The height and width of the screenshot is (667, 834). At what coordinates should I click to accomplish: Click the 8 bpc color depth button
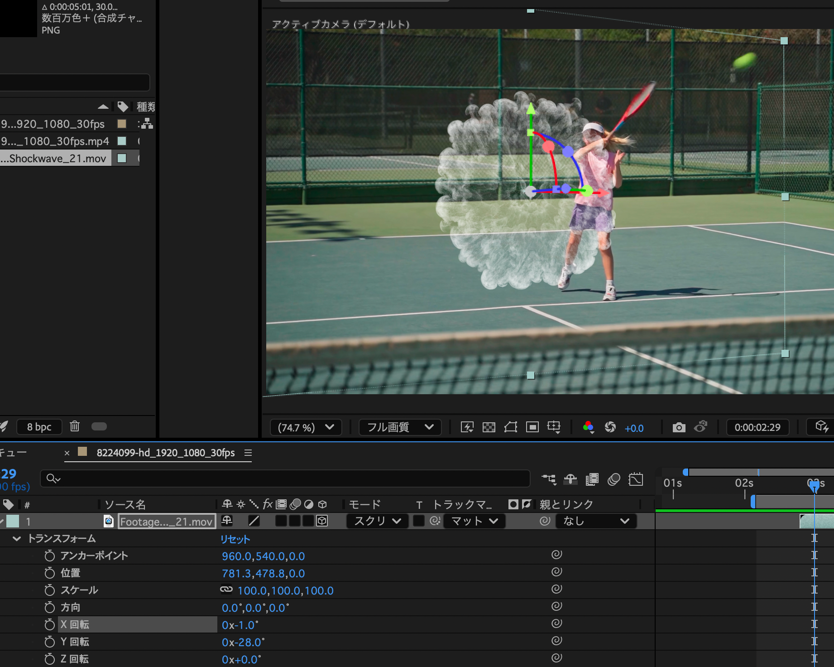(x=39, y=427)
